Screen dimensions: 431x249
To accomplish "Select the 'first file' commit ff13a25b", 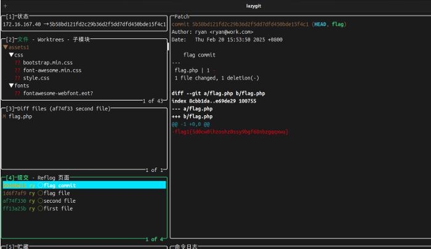I will [84, 208].
